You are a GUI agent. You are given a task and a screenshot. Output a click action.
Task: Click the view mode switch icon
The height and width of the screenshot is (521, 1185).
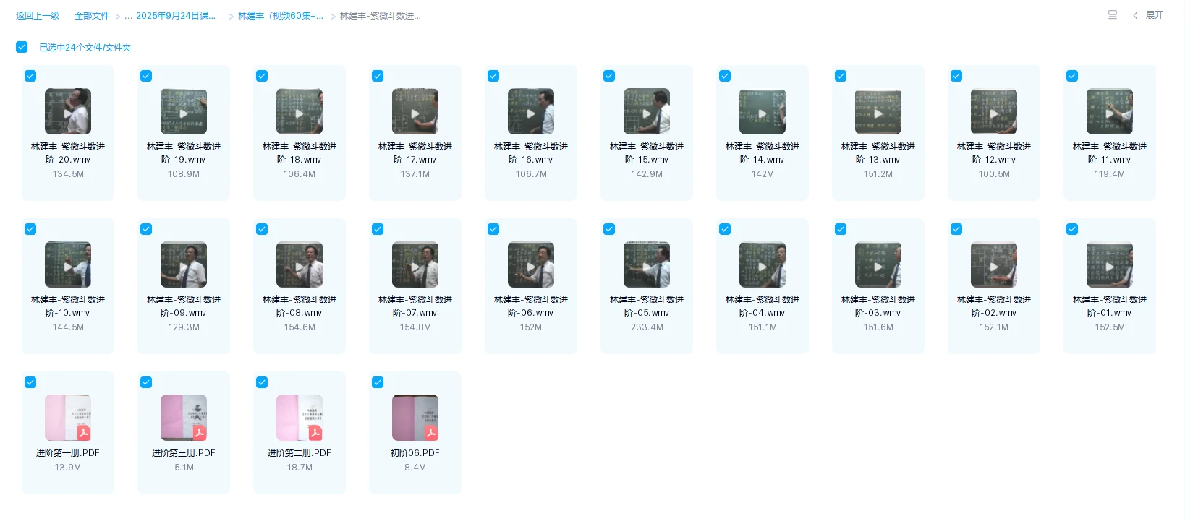coord(1113,15)
